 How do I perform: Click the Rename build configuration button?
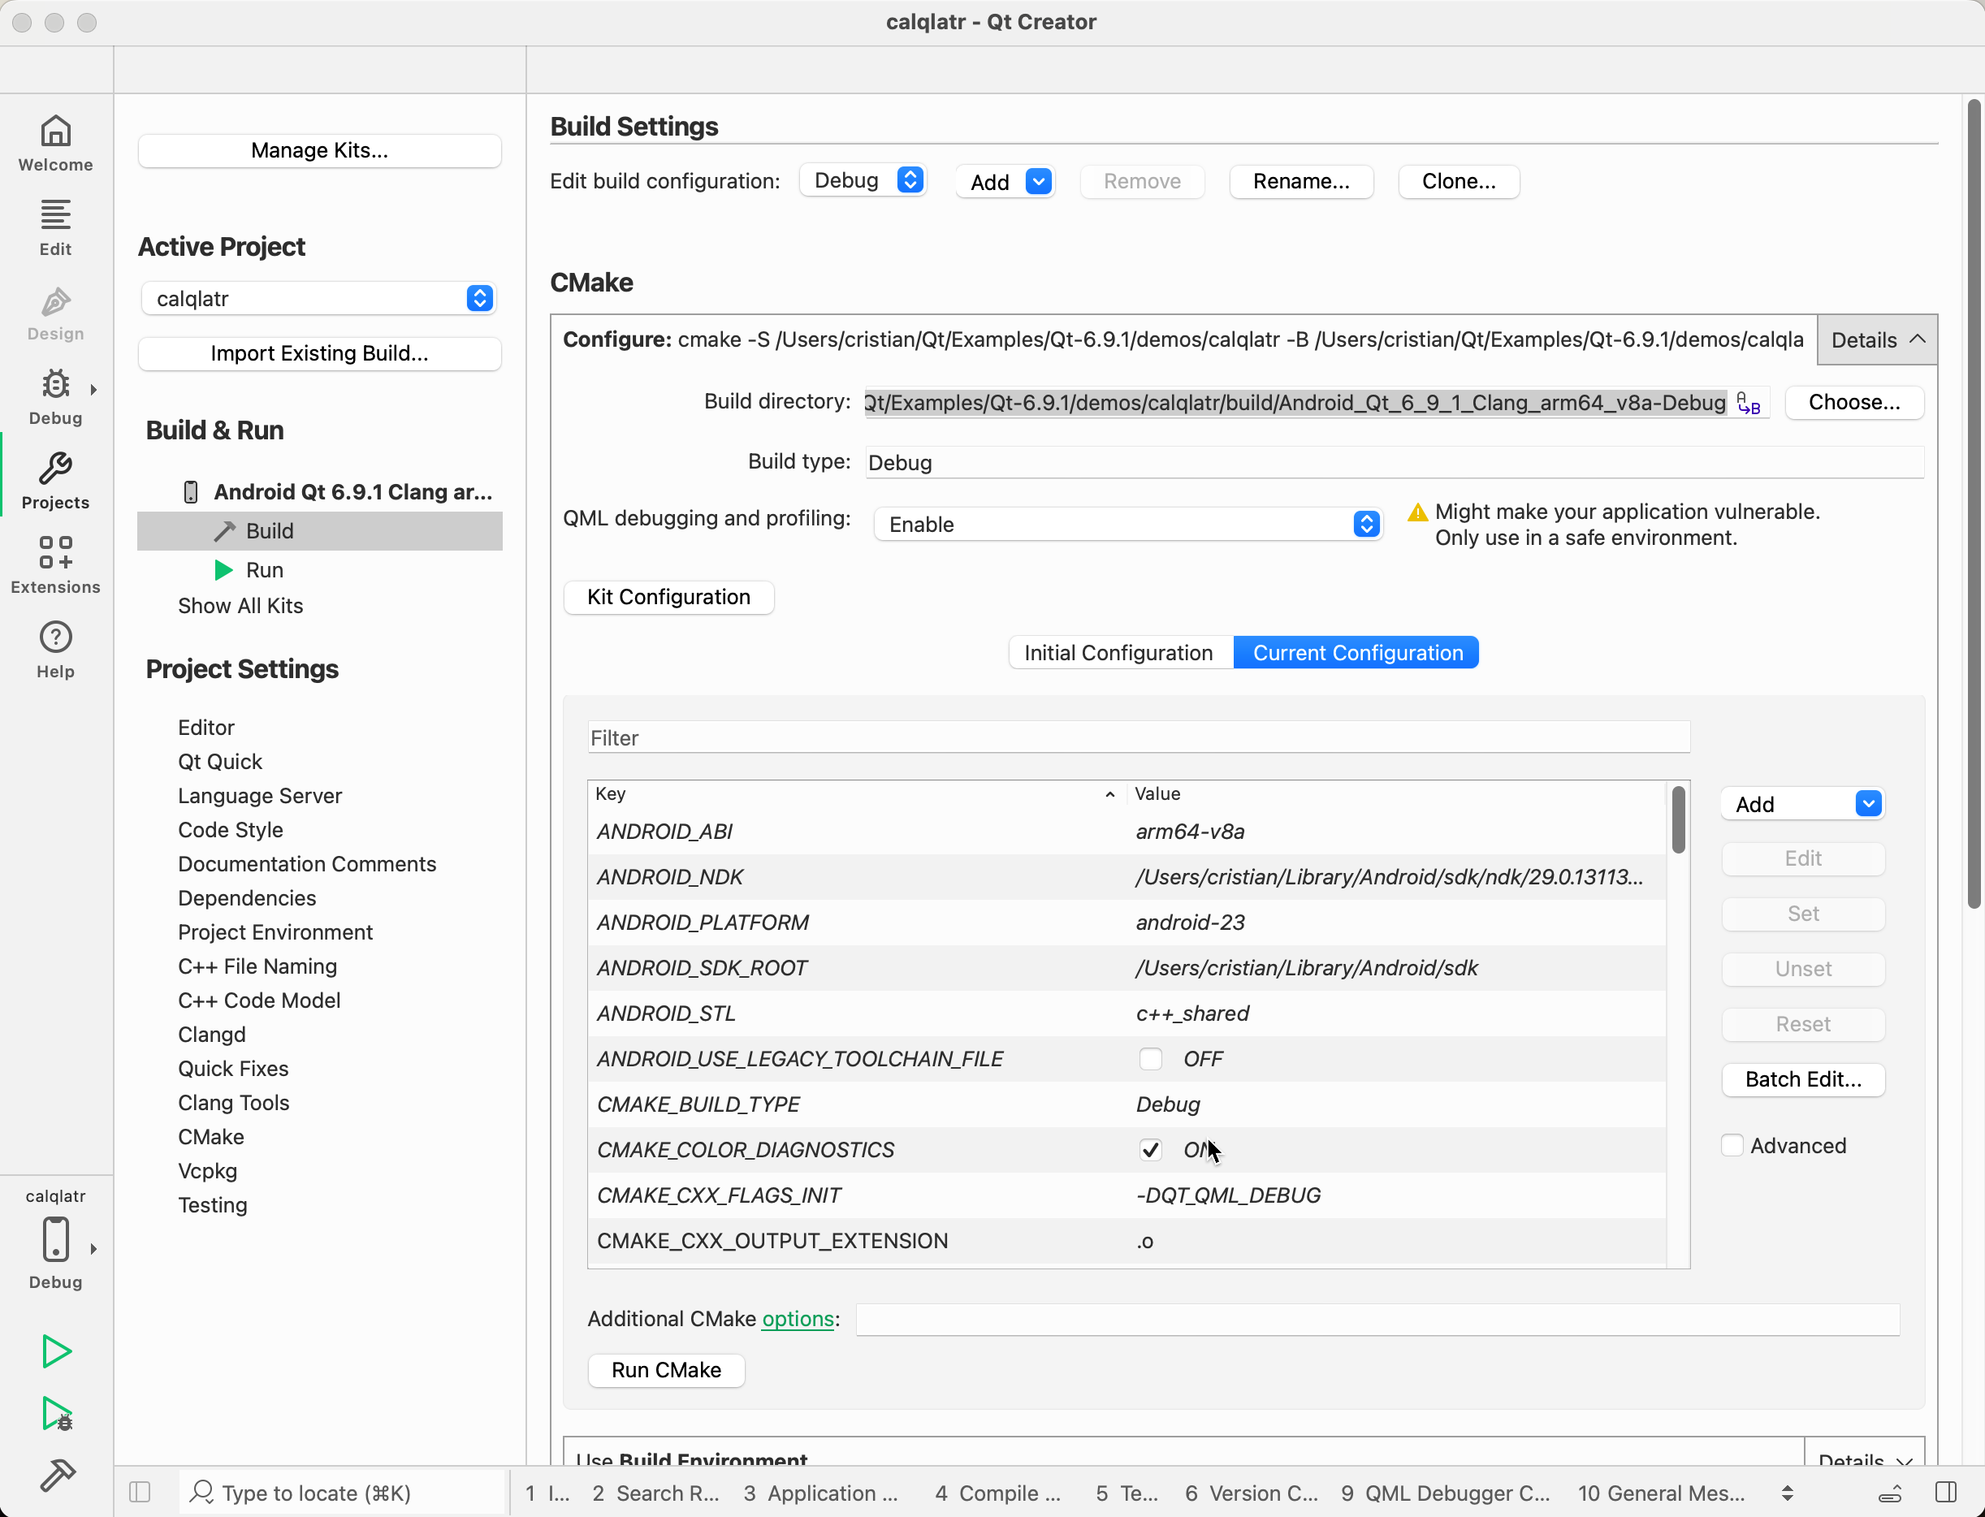pos(1301,181)
